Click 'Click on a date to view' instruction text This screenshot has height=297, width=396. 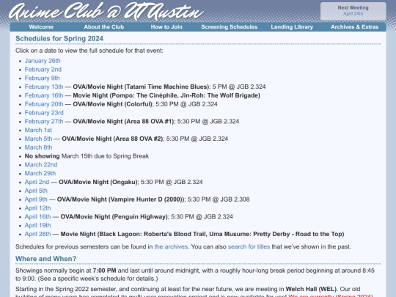[x=89, y=51]
